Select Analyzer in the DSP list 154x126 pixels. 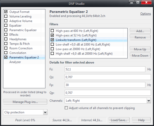15,62
